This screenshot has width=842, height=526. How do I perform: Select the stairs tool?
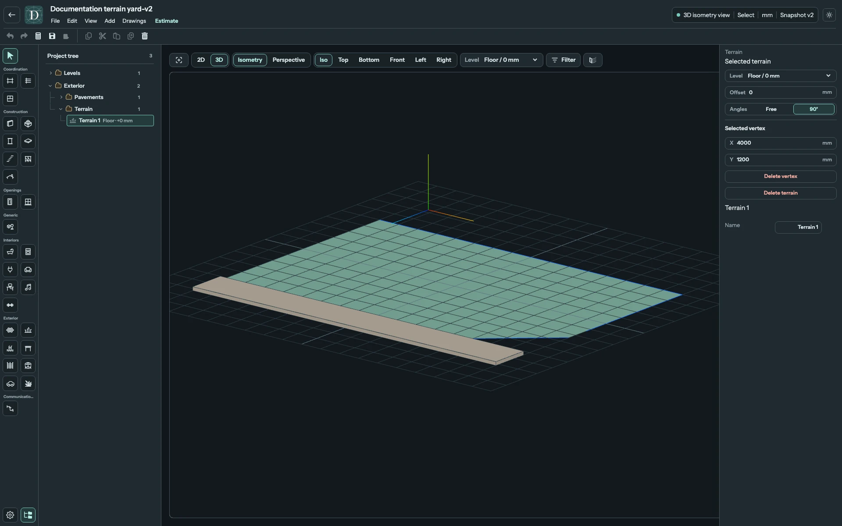10,159
